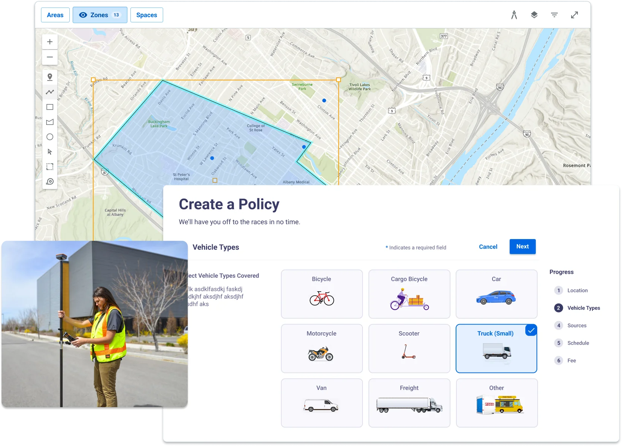The width and height of the screenshot is (633, 446).
Task: Open the measure compass tool
Action: click(x=514, y=15)
